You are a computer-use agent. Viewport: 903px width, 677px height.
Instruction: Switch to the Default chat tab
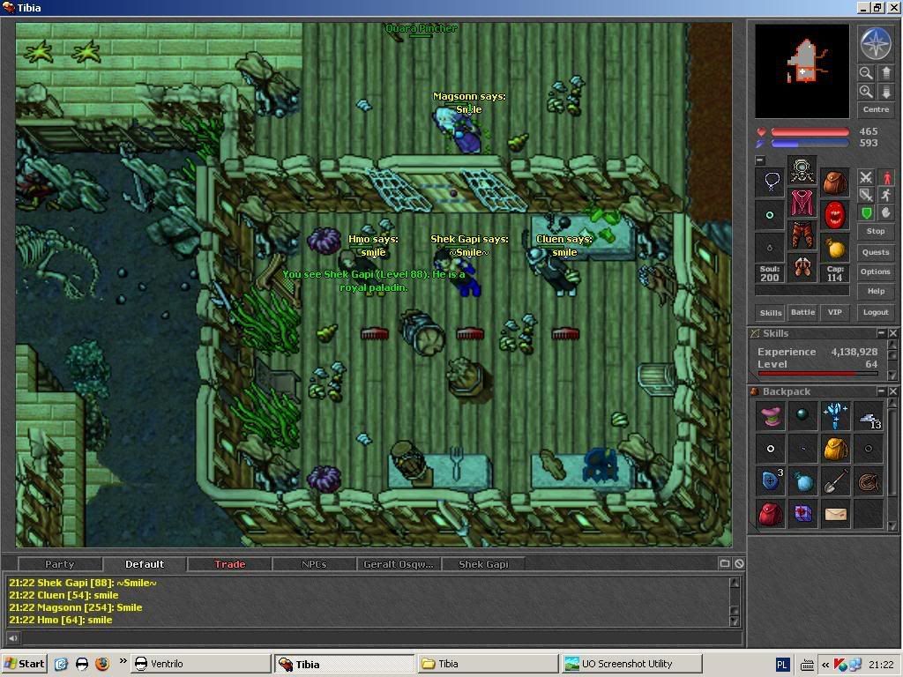[144, 564]
